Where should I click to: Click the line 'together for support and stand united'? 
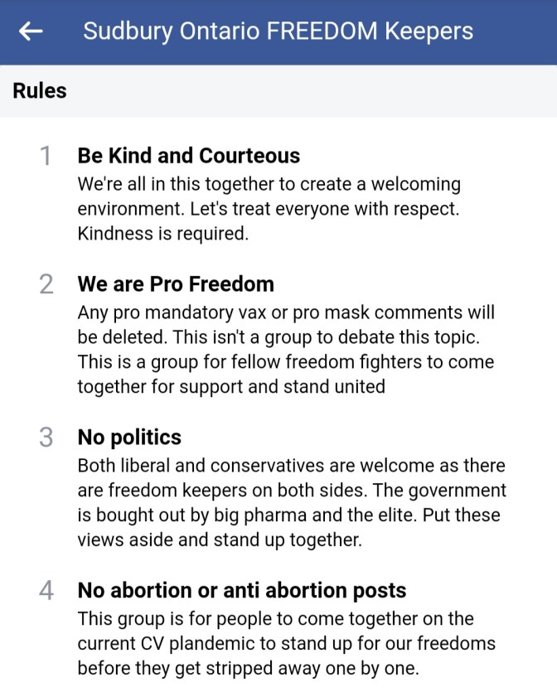[231, 386]
